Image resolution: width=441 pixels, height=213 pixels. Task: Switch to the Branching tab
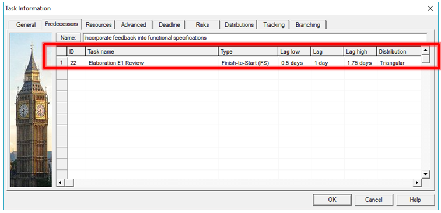307,24
